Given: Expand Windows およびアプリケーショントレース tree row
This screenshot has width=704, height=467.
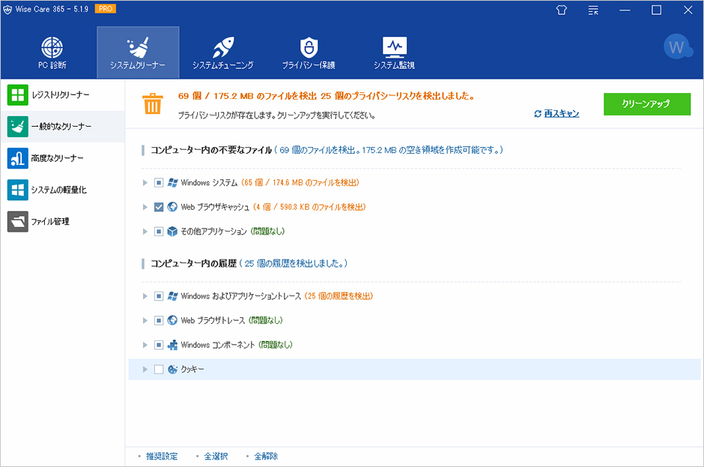Looking at the screenshot, I should pos(145,296).
